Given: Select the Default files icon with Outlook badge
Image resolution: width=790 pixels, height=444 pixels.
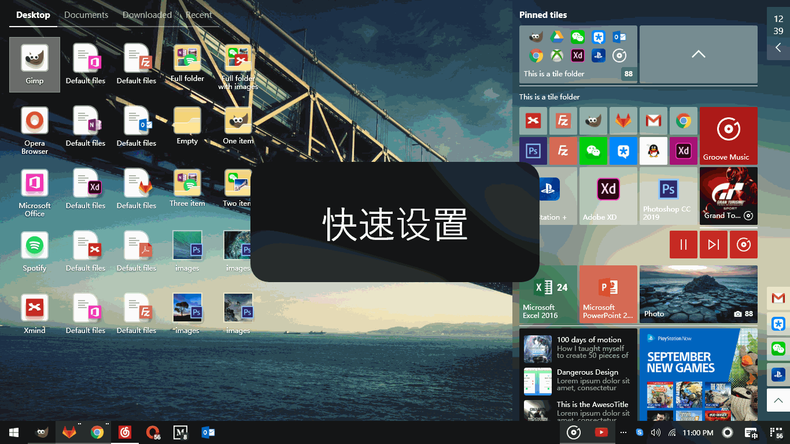Looking at the screenshot, I should point(136,127).
